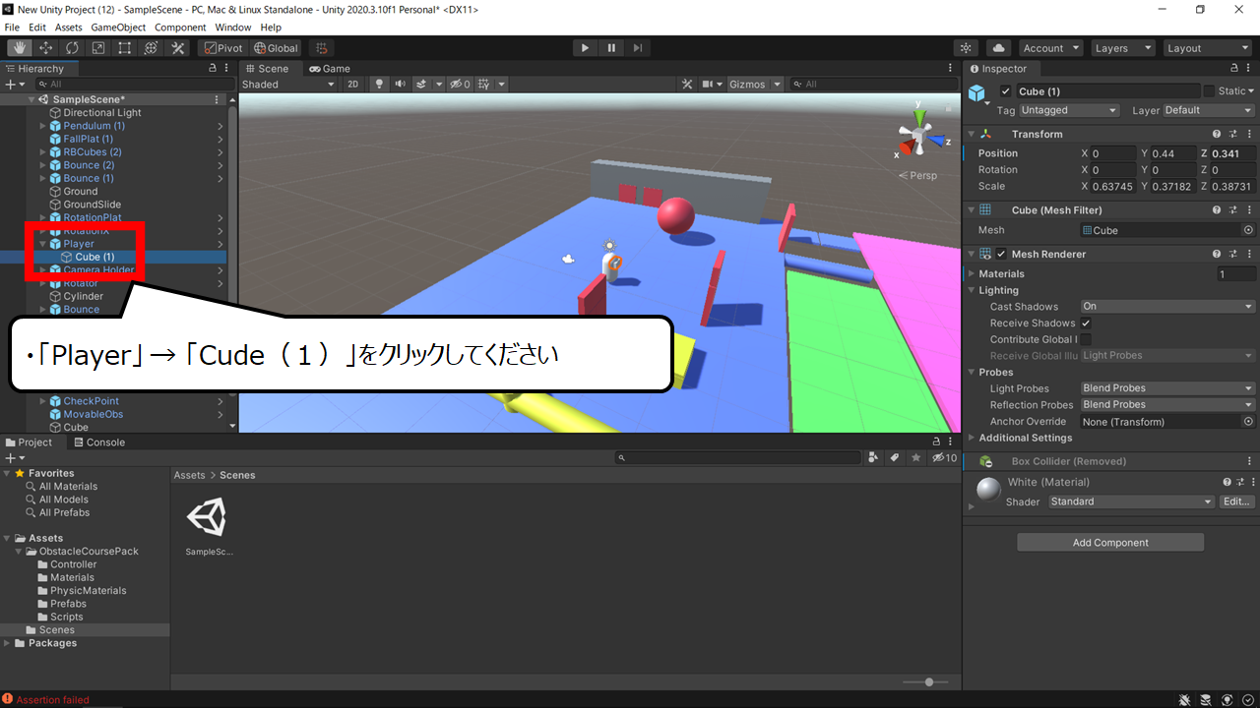Select the Move tool
Image resolution: width=1260 pixels, height=708 pixels.
pyautogui.click(x=45, y=48)
